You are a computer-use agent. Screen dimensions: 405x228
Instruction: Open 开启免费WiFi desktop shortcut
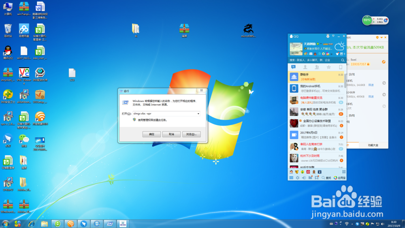coord(40,119)
